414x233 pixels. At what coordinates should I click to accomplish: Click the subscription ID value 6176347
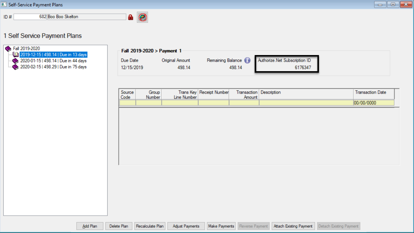point(303,68)
